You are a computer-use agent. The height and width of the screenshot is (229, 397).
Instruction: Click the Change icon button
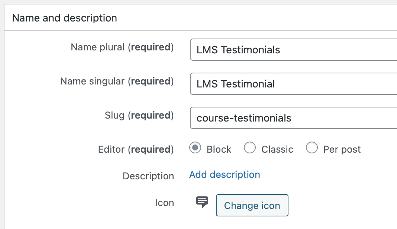(252, 205)
